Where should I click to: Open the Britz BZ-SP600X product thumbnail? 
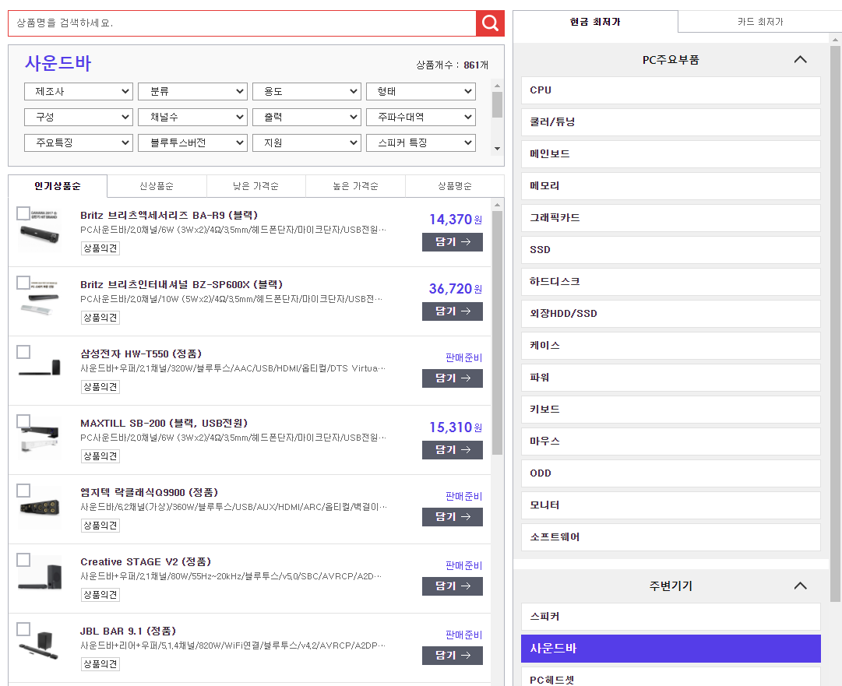(x=39, y=300)
